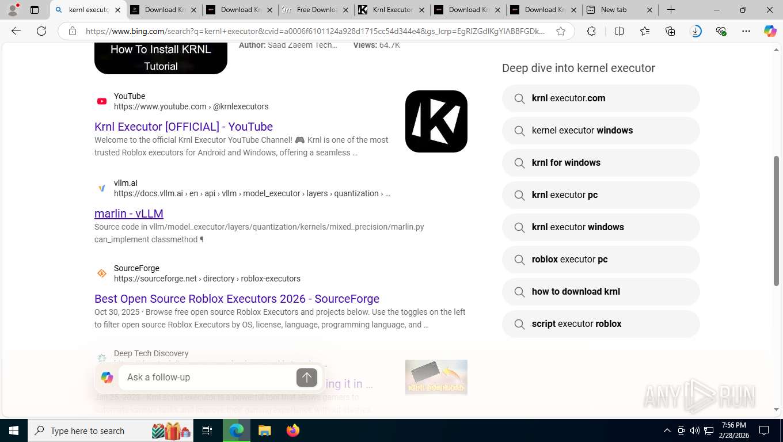783x442 pixels.
Task: Select suggestion krnl executor windows
Action: tap(601, 227)
